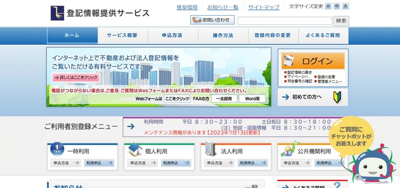Click the 初めての方へ button
Image resolution: width=400 pixels, height=188 pixels.
coord(312,97)
